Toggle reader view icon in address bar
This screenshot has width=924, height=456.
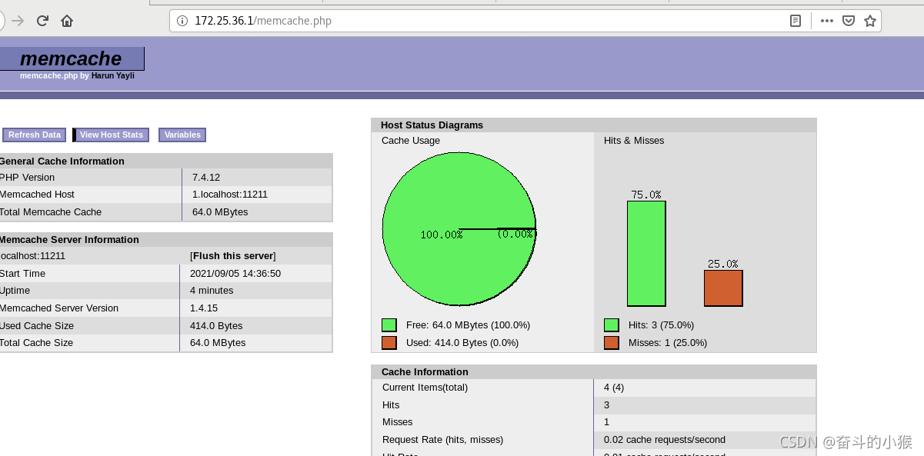[x=796, y=21]
